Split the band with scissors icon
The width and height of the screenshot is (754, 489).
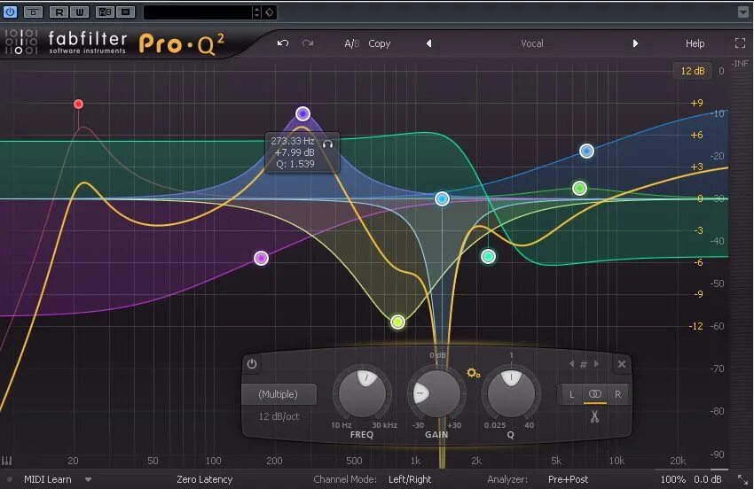click(x=595, y=416)
